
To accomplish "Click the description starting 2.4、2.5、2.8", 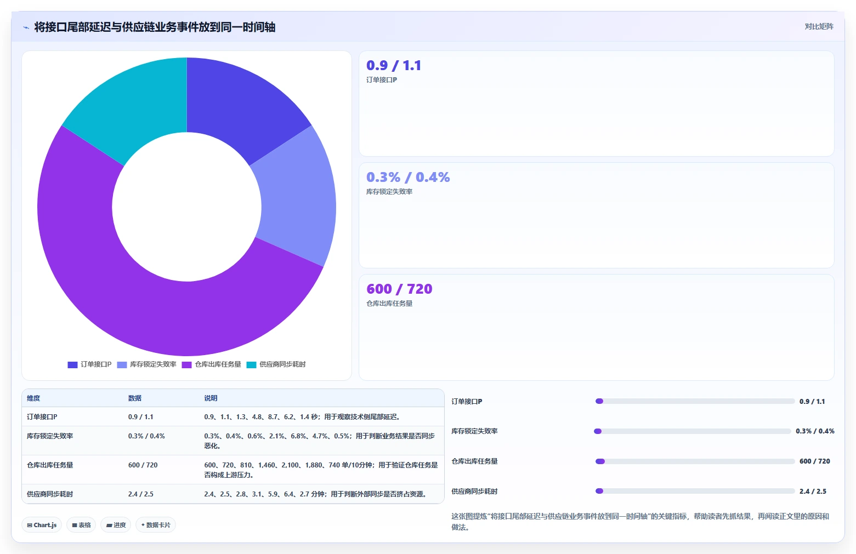I will (317, 494).
